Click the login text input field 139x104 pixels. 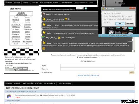point(97,65)
